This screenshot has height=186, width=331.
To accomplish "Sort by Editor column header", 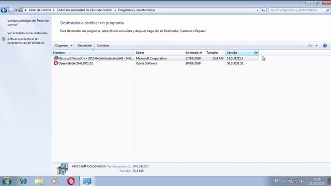I will (159, 53).
